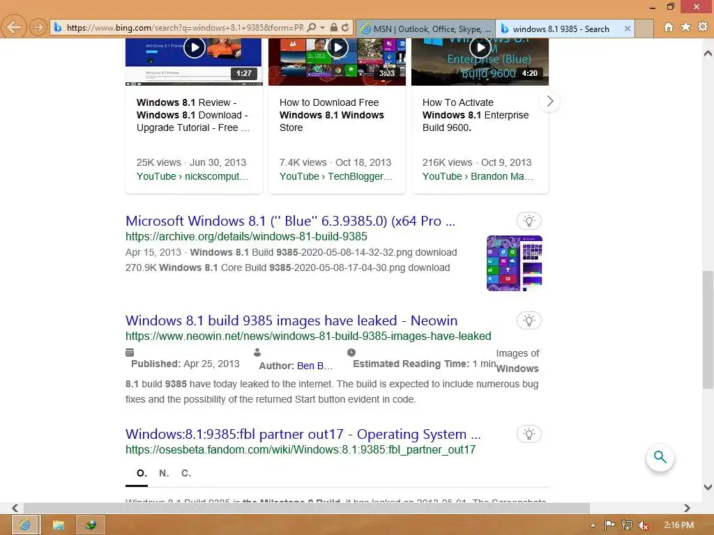Screen dimensions: 714x535
Task: Open author Ben B… link
Action: 314,366
